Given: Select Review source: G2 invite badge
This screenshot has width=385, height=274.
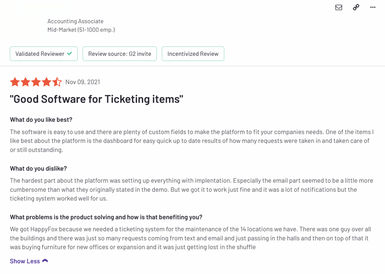Looking at the screenshot, I should (120, 54).
